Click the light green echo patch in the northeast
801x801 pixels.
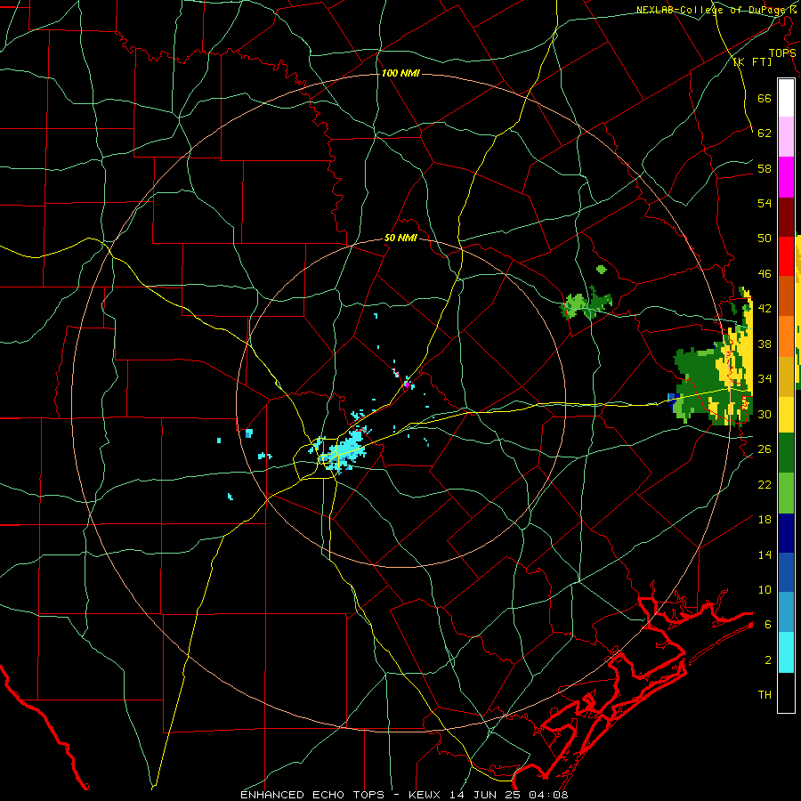click(x=576, y=305)
